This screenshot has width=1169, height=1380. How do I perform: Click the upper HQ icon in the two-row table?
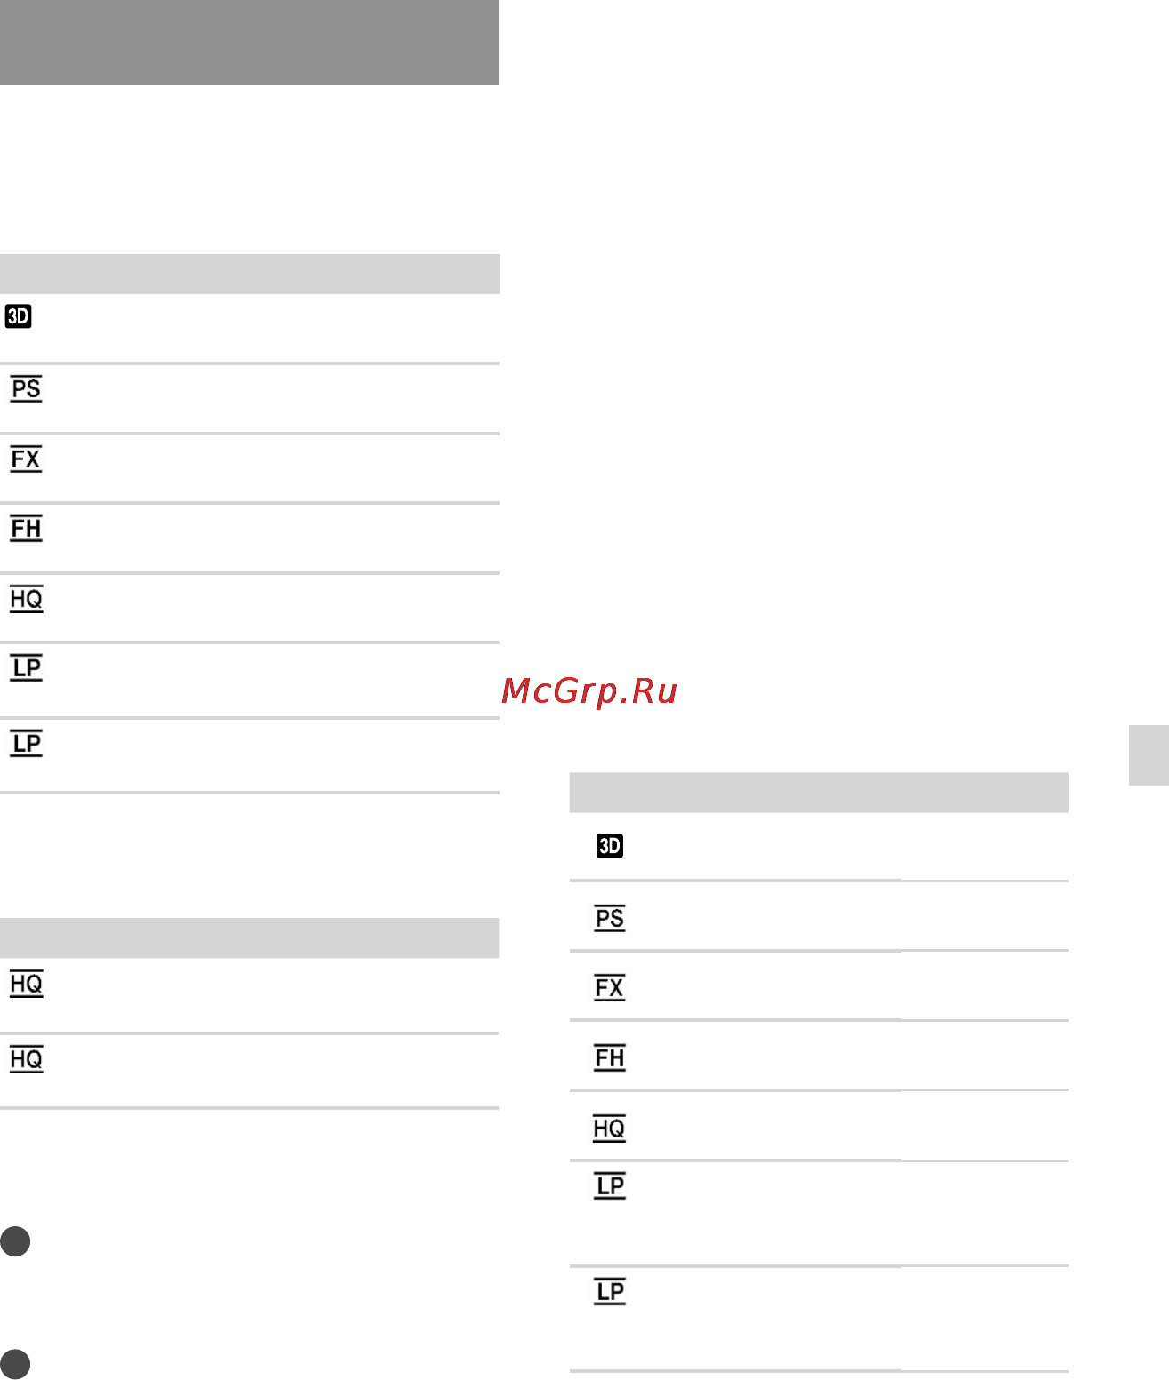click(x=26, y=984)
